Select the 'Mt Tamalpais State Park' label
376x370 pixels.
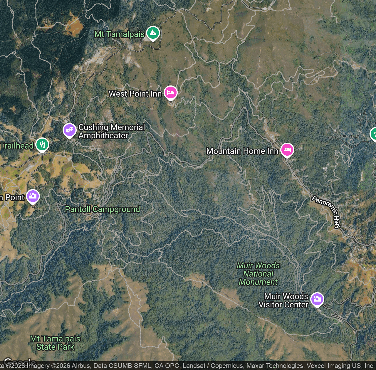point(55,343)
